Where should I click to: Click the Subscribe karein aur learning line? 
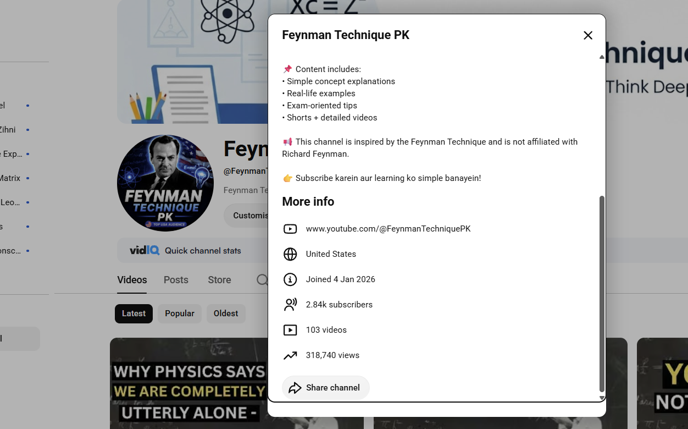tap(382, 178)
